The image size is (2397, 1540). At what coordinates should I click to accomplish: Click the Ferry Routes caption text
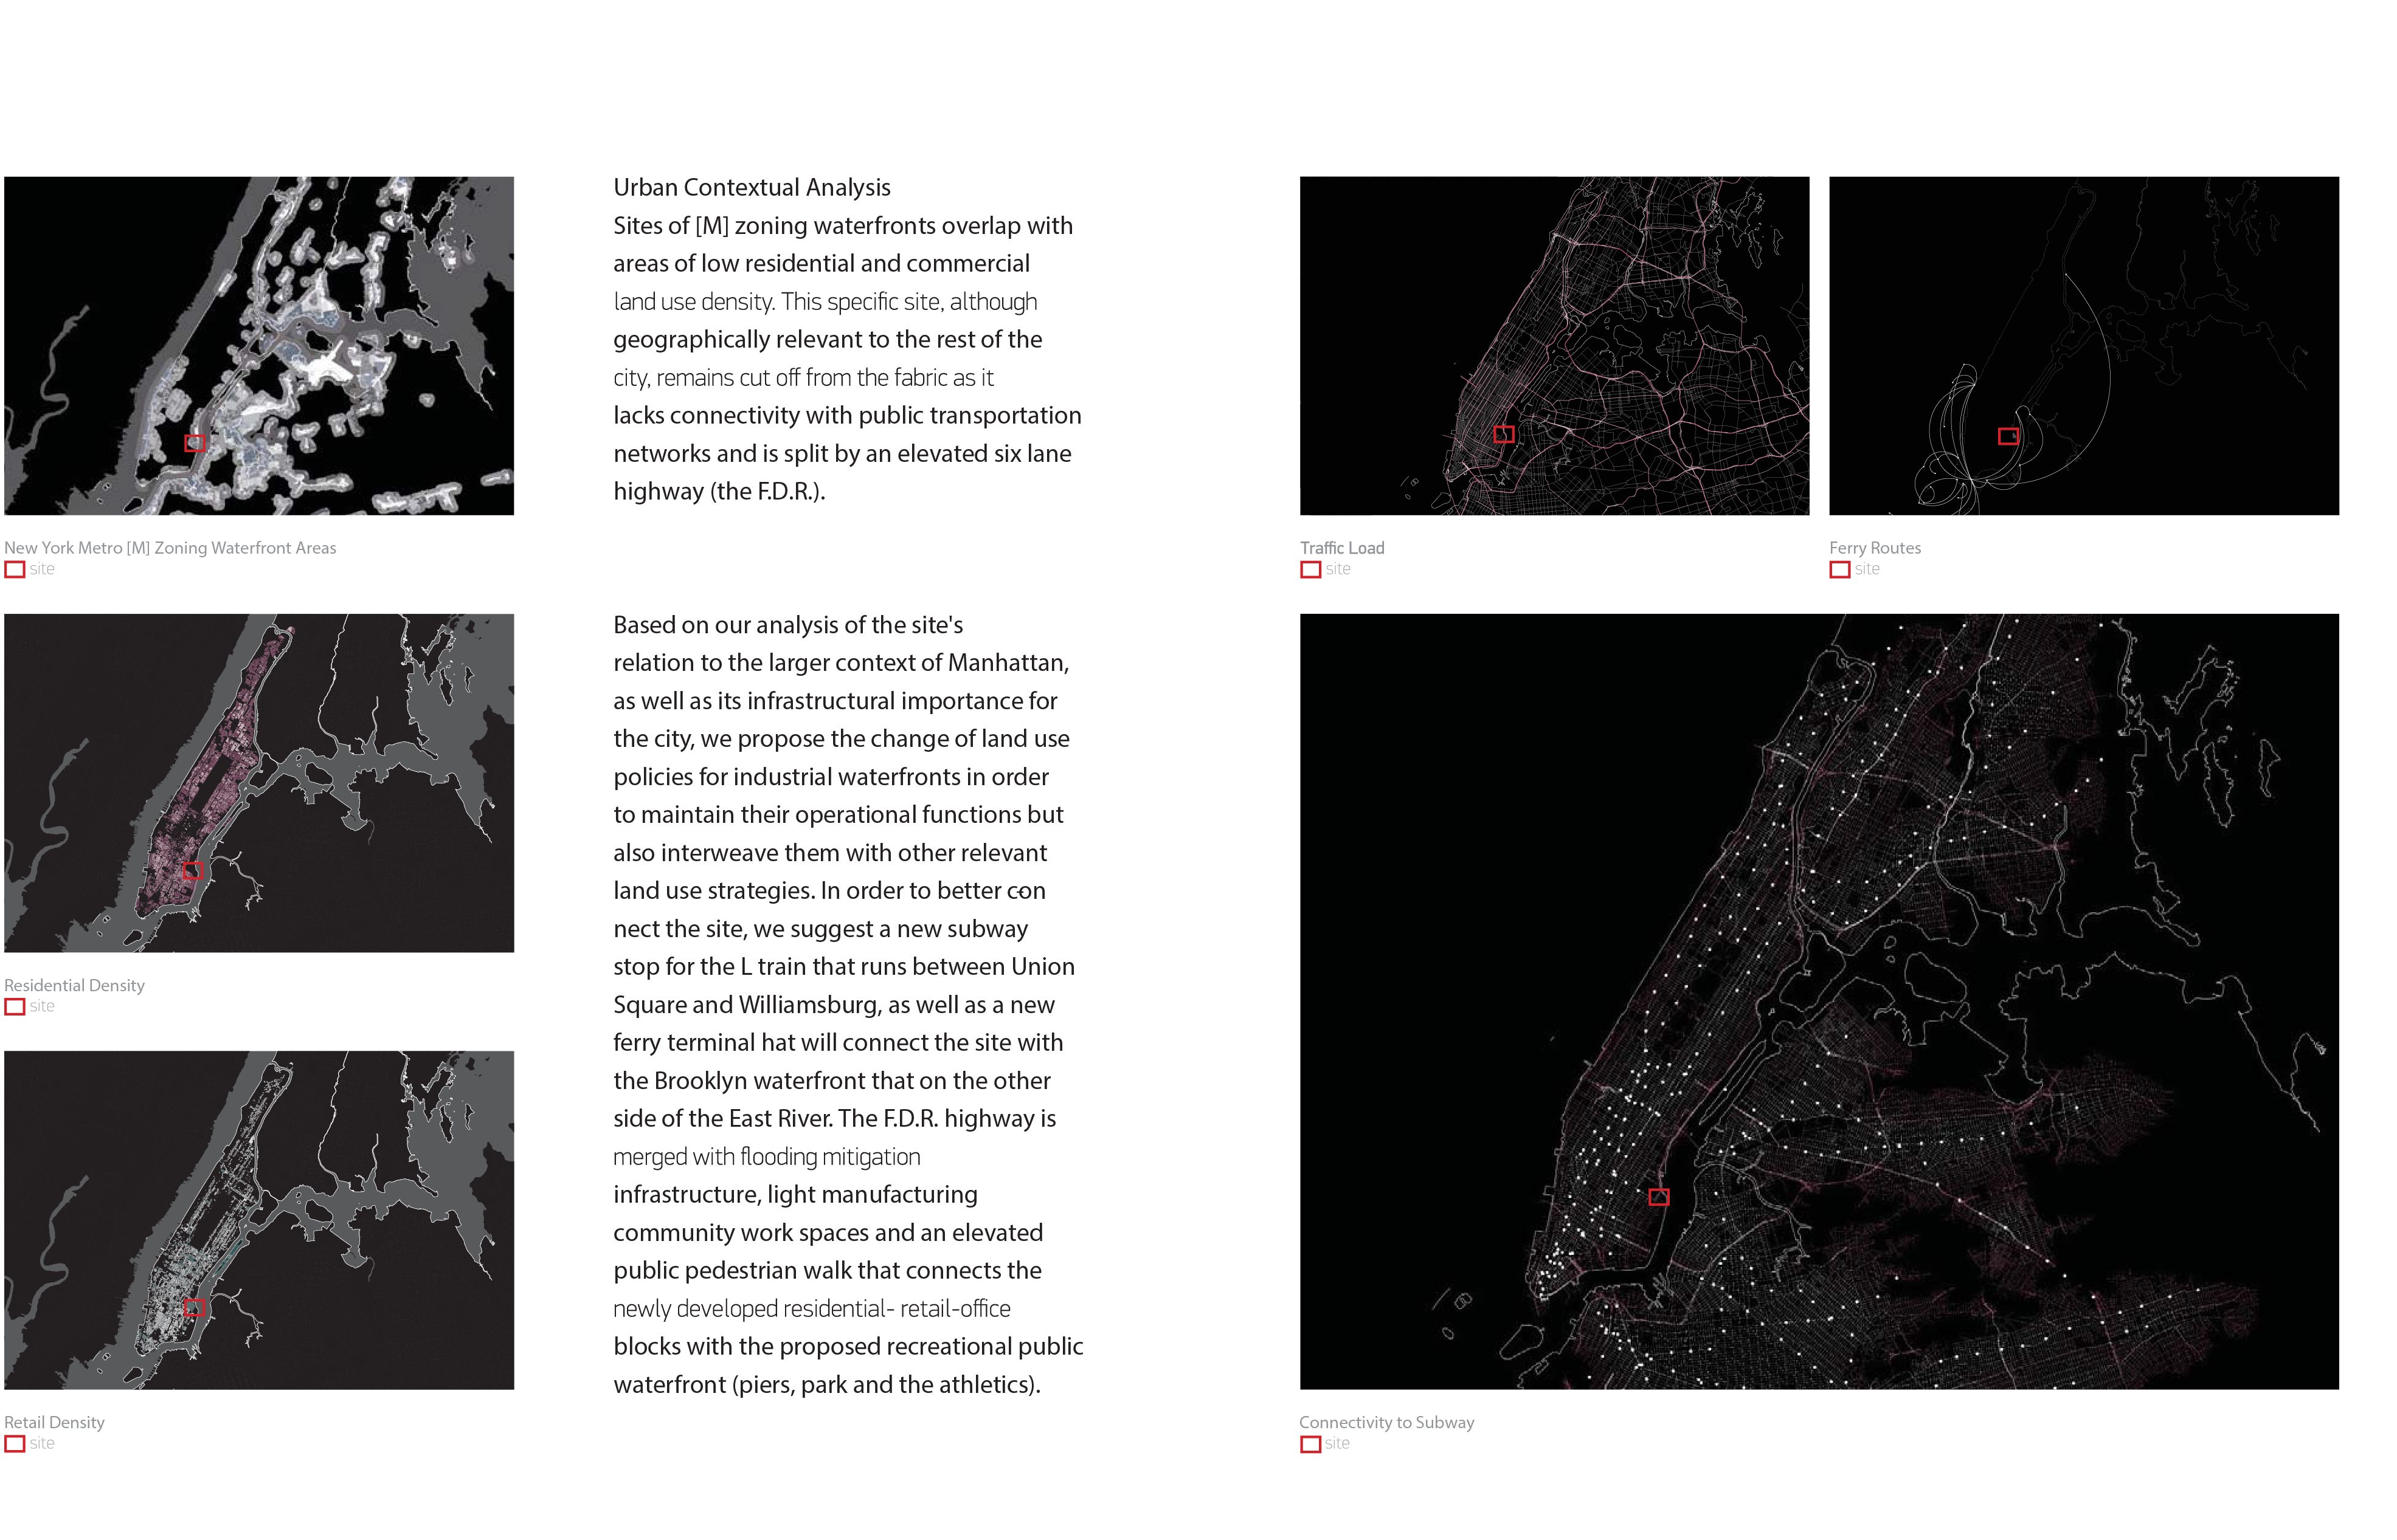(1875, 548)
